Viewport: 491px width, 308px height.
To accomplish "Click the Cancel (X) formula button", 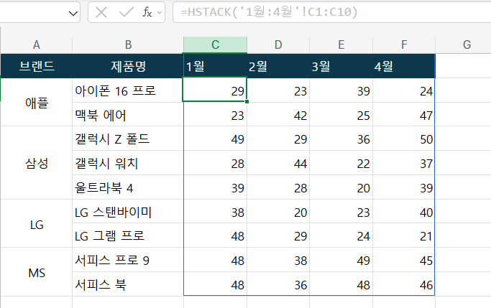I will click(x=101, y=12).
